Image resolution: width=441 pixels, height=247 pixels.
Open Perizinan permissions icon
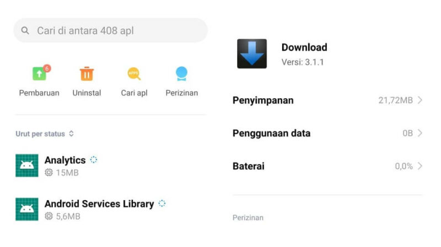point(182,74)
